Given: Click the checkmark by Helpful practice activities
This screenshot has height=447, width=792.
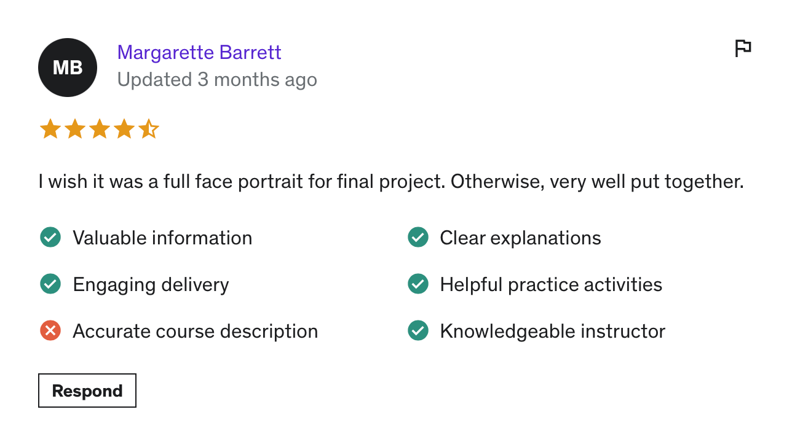Looking at the screenshot, I should pyautogui.click(x=418, y=284).
